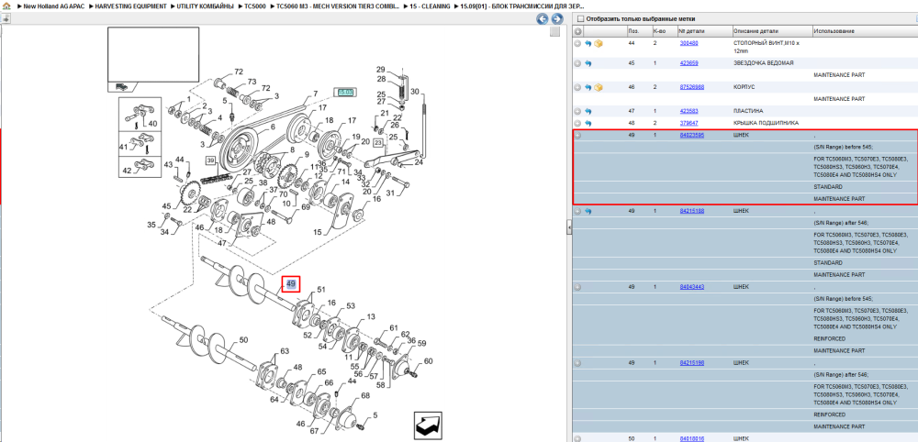The width and height of the screenshot is (918, 442).
Task: Open part number link 423583
Action: click(688, 111)
